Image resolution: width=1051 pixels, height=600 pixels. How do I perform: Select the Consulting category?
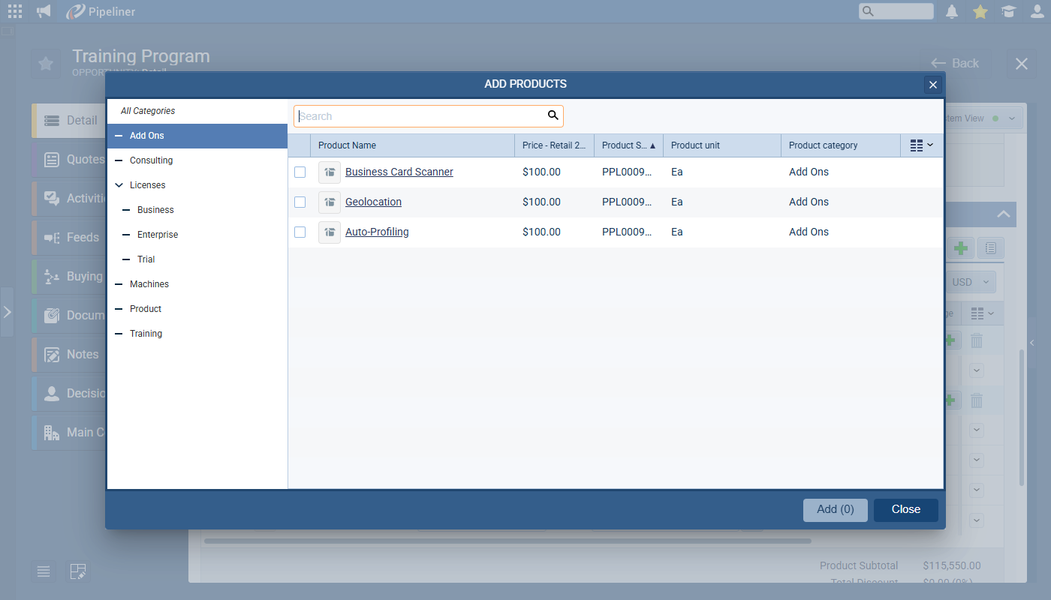click(151, 160)
